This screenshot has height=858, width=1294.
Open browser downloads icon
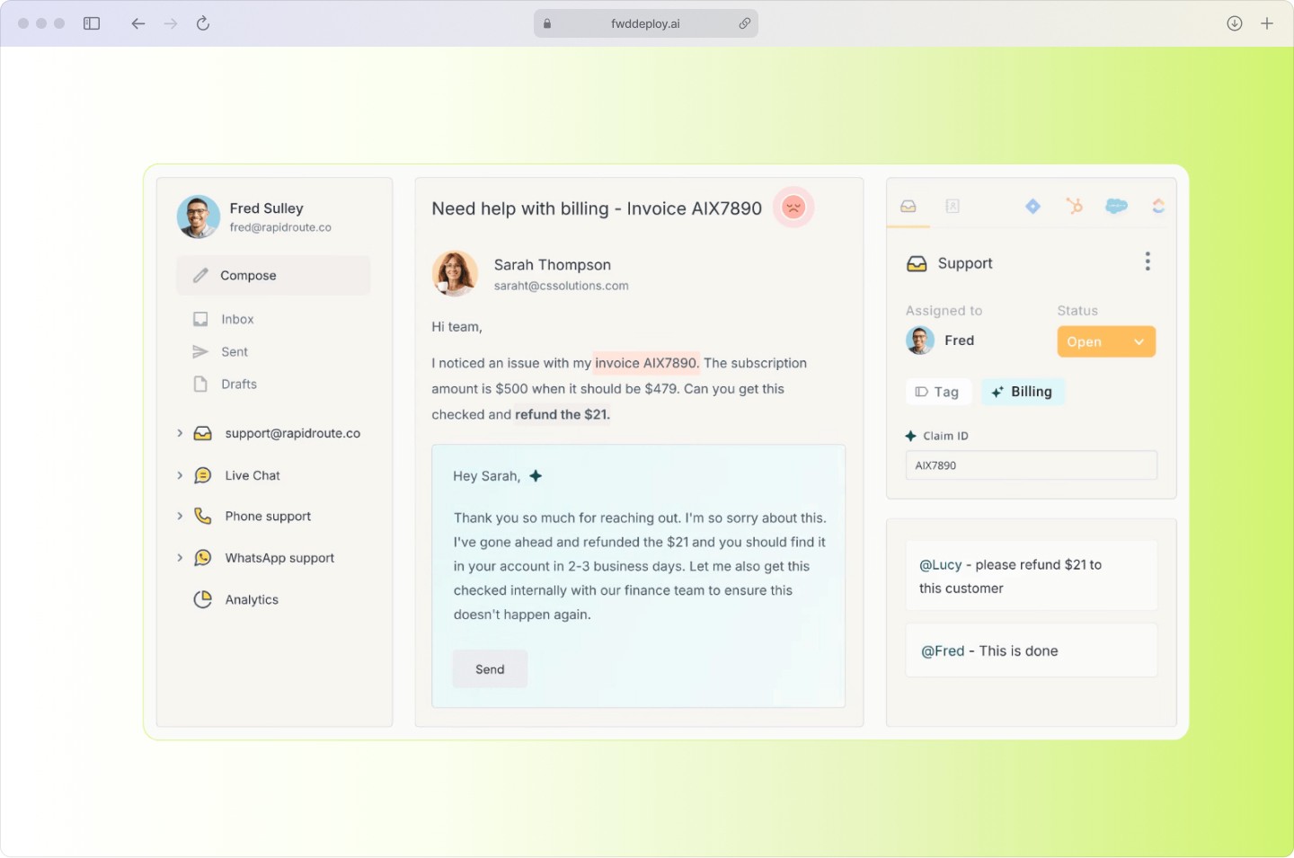click(x=1235, y=23)
